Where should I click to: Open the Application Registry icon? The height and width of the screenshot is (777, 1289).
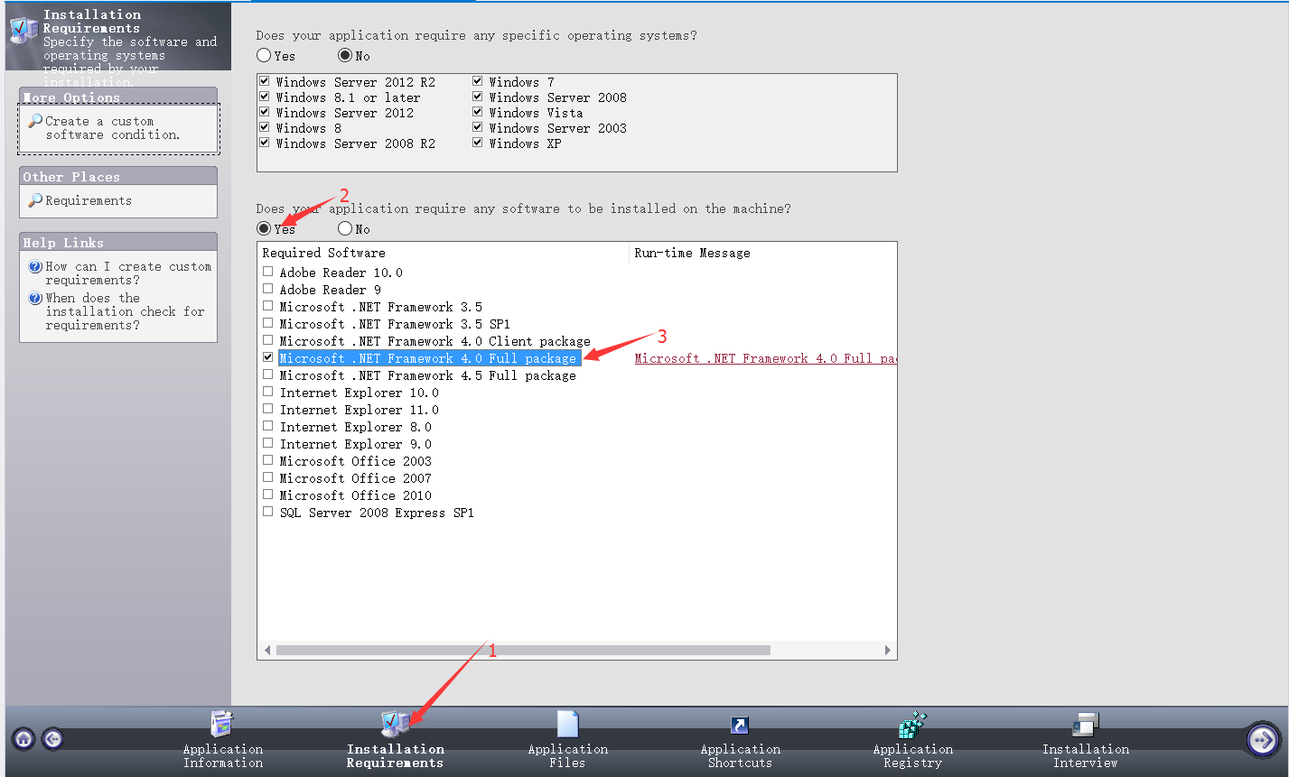point(912,725)
